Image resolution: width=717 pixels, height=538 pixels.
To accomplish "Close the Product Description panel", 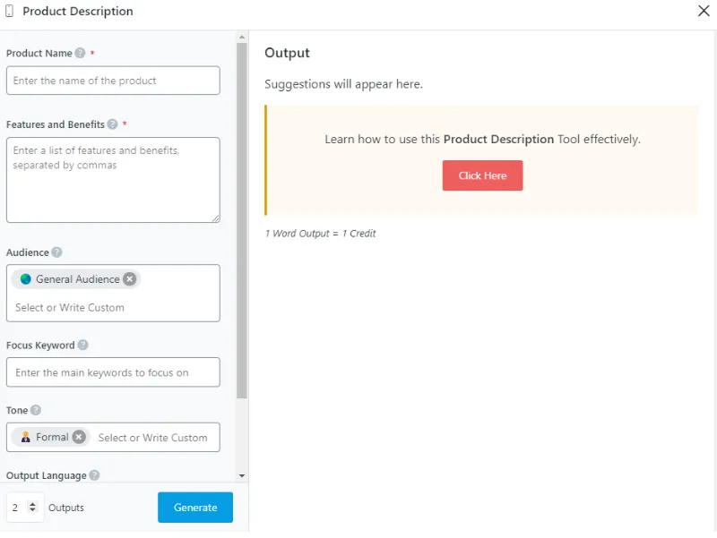I will click(704, 12).
